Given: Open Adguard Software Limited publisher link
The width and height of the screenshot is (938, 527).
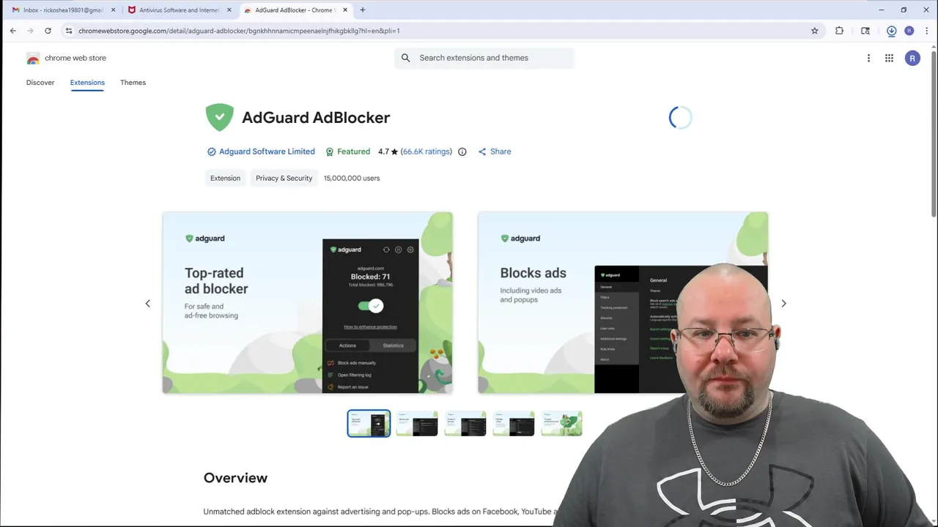Looking at the screenshot, I should pyautogui.click(x=267, y=152).
